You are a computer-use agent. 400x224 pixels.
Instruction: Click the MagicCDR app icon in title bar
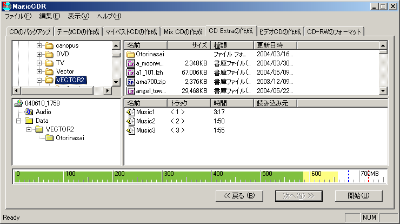pos(7,6)
